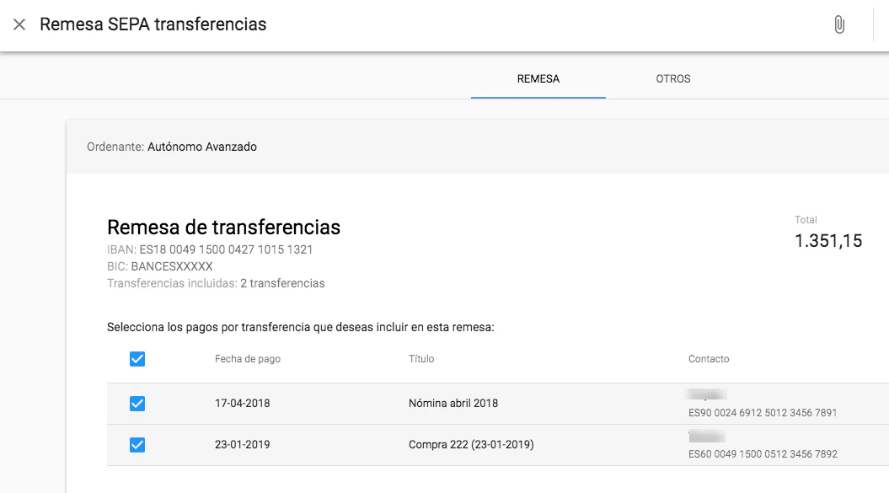
Task: Click the paperclip attachment icon
Action: coord(838,24)
